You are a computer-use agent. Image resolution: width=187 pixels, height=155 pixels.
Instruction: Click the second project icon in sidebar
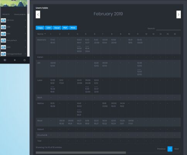coord(3,27)
